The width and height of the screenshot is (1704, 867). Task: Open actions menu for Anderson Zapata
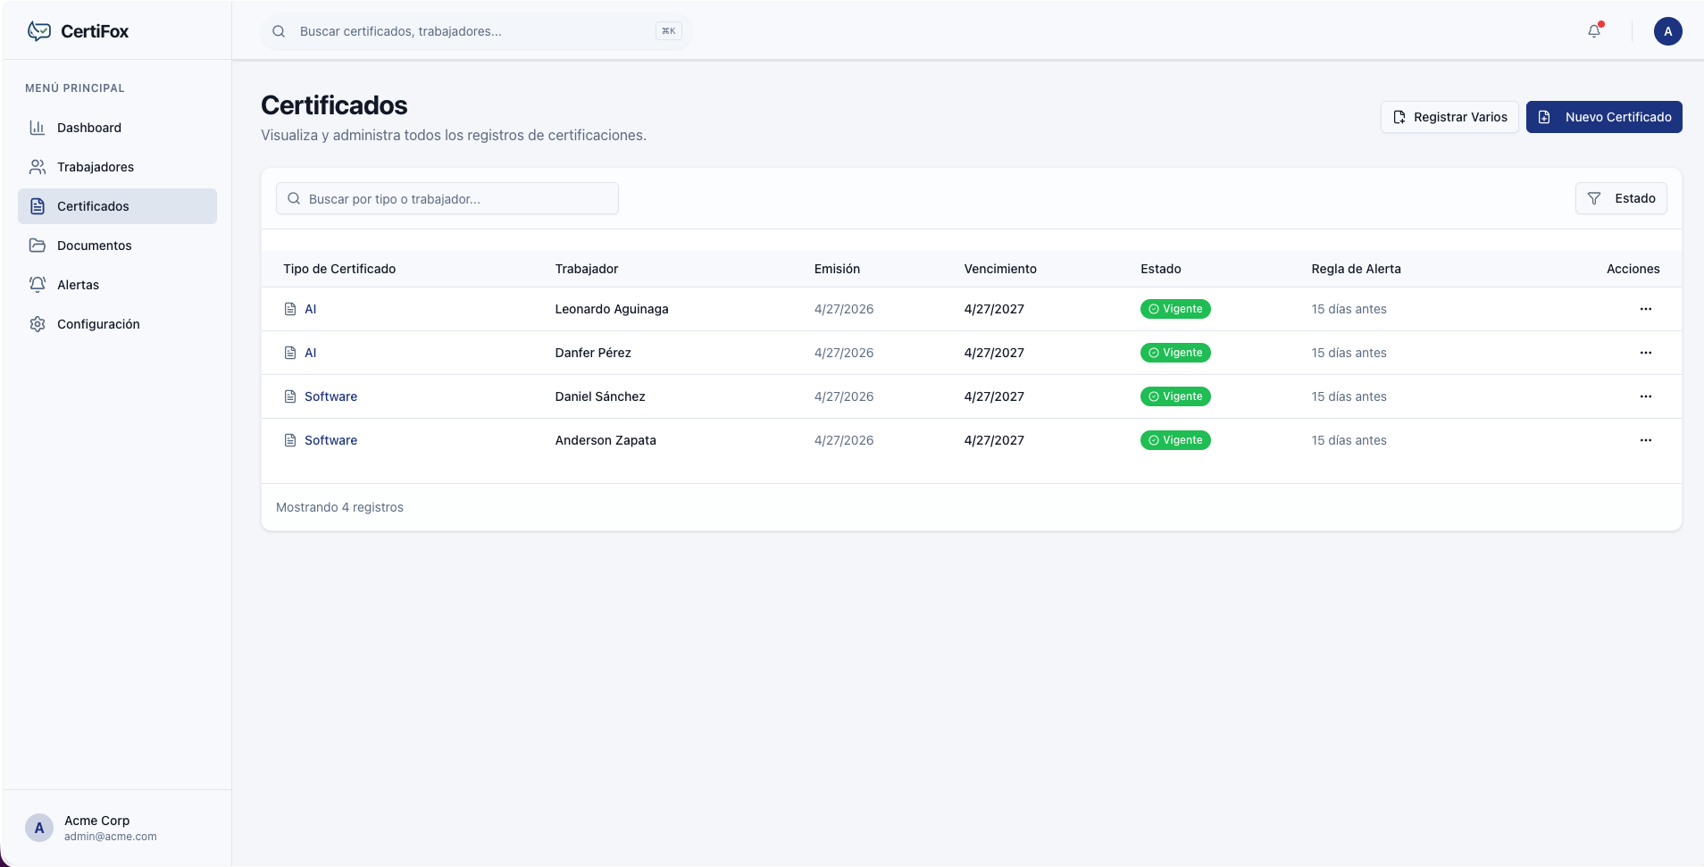[x=1645, y=440]
